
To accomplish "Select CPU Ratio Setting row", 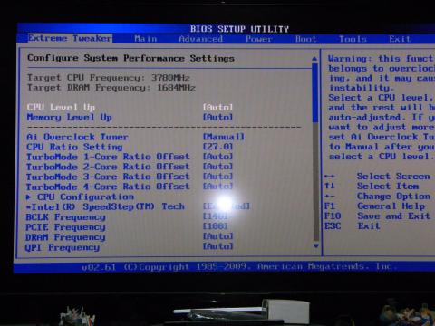I will [x=74, y=147].
